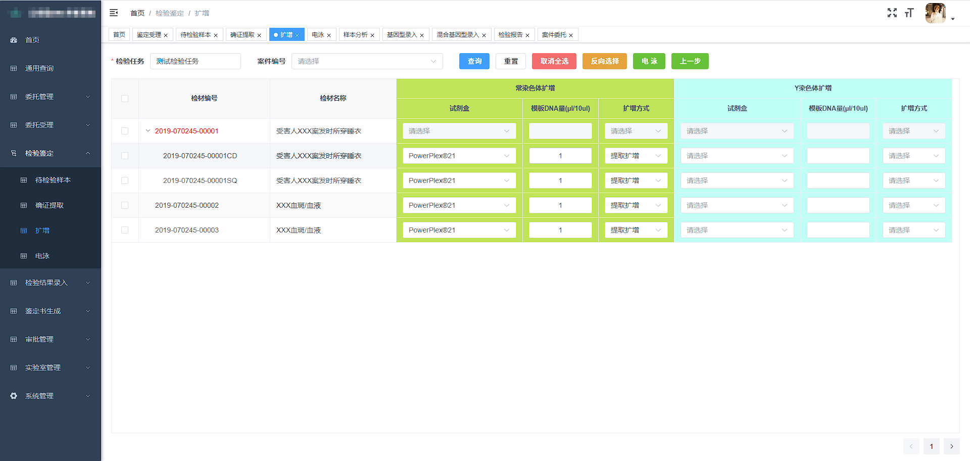970x461 pixels.
Task: Open the font size adjustment icon
Action: pos(909,13)
